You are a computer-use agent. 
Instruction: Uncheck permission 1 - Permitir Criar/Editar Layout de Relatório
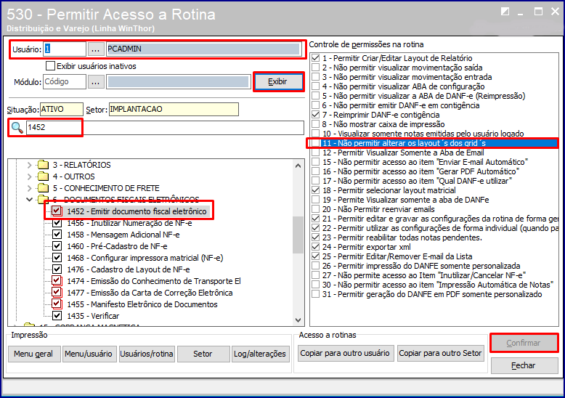(x=316, y=58)
